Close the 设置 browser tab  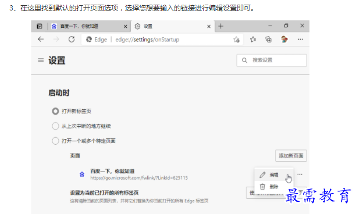click(209, 27)
